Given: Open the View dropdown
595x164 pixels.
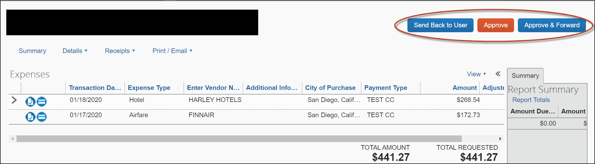Looking at the screenshot, I should [476, 74].
